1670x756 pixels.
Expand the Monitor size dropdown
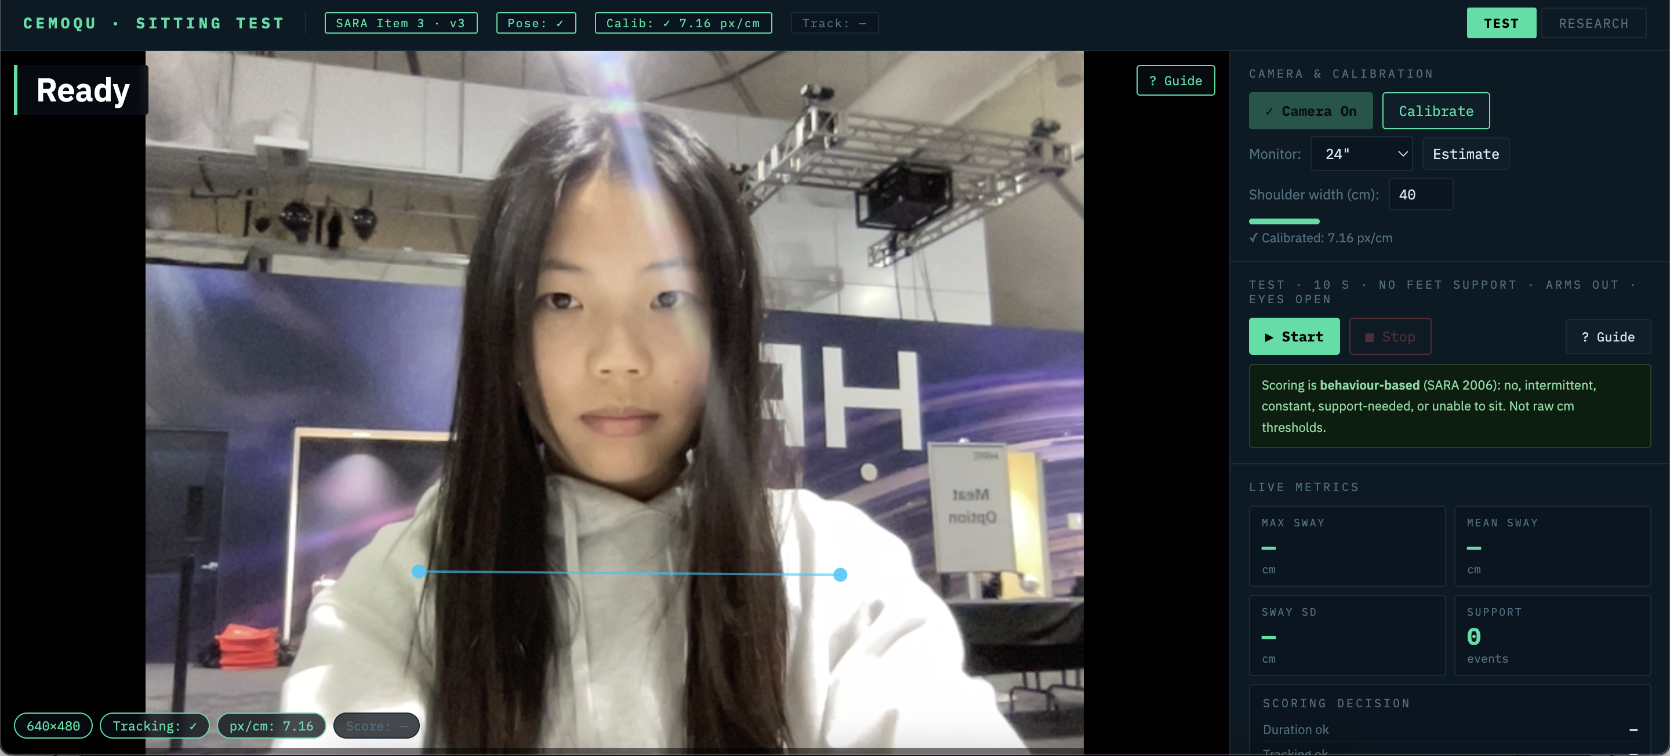pyautogui.click(x=1361, y=154)
